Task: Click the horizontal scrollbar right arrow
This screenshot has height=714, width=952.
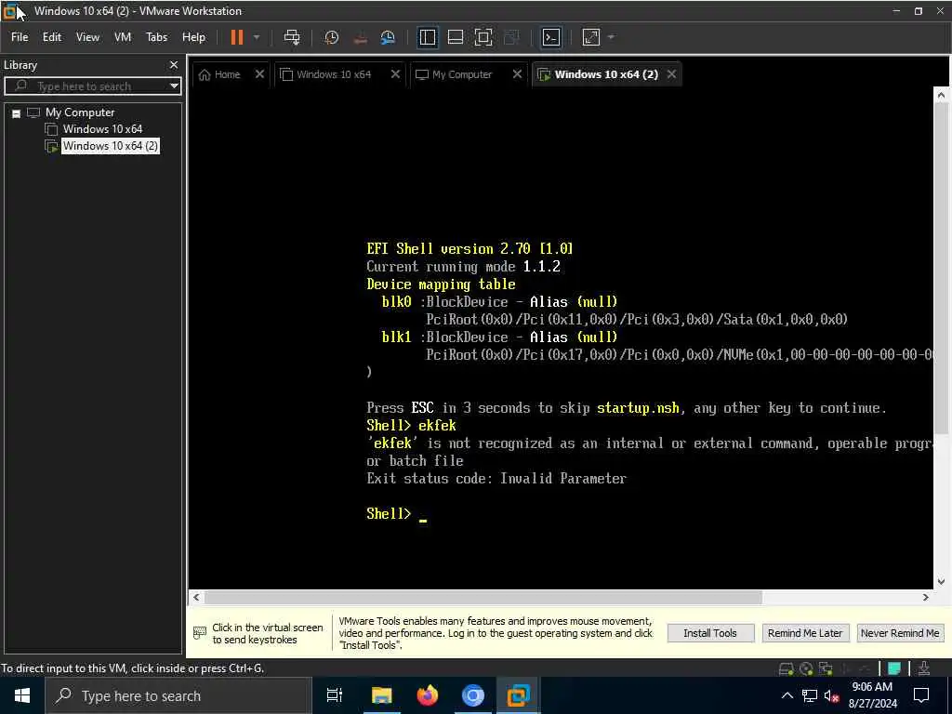Action: point(926,598)
